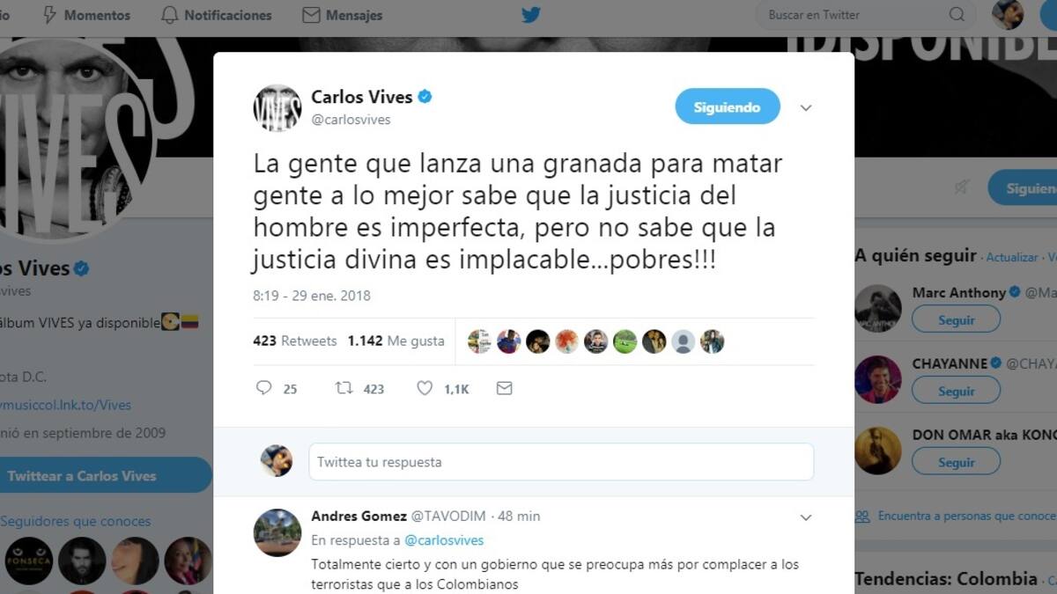The width and height of the screenshot is (1057, 594).
Task: Click the search magnifier icon
Action: point(957,15)
